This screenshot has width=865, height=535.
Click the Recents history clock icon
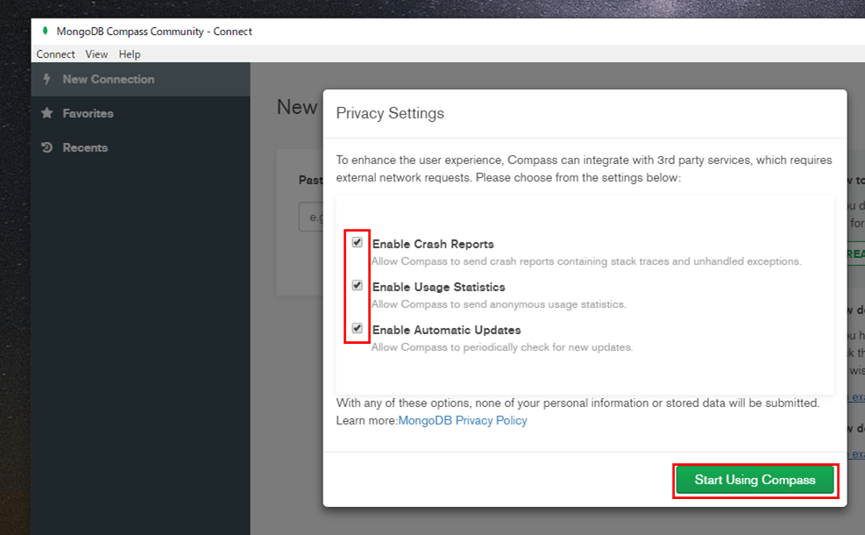coord(47,147)
